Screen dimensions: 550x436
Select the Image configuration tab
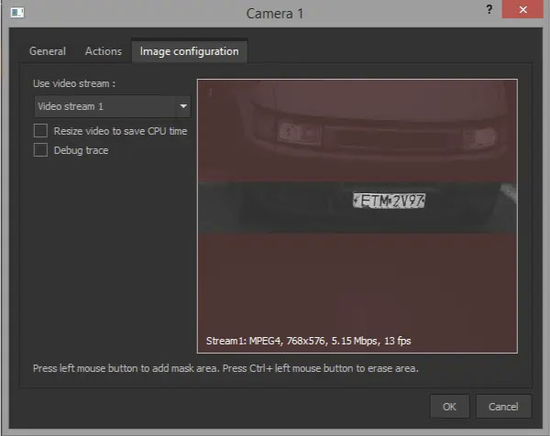click(x=189, y=51)
